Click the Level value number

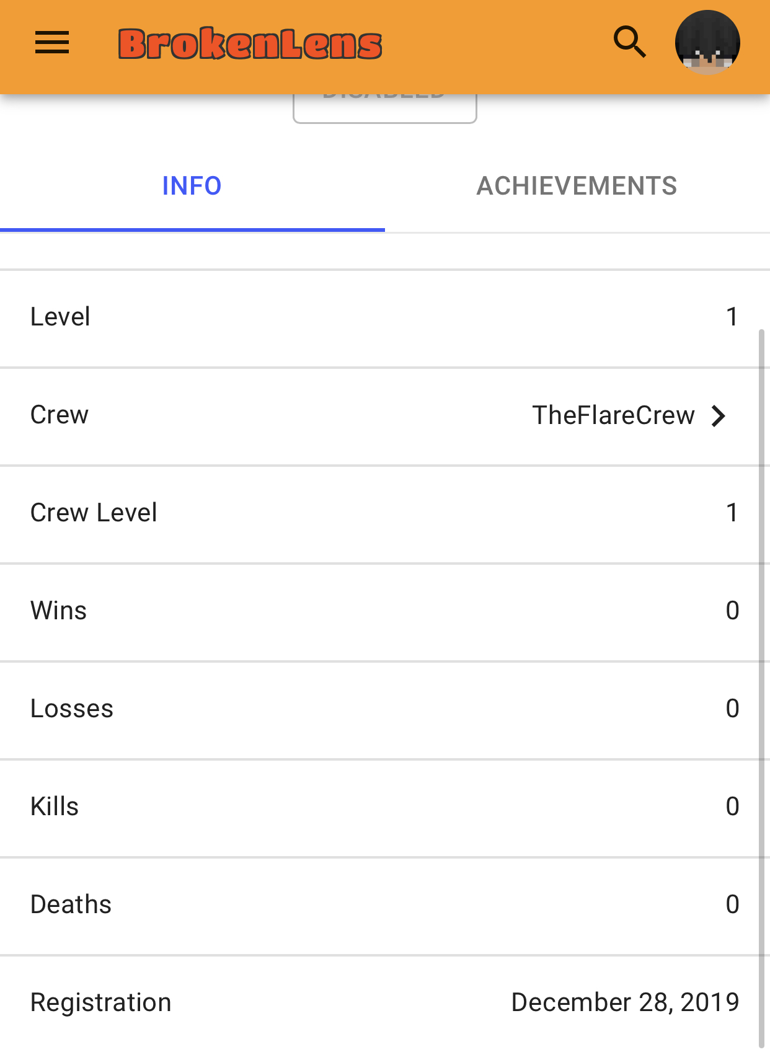[732, 317]
